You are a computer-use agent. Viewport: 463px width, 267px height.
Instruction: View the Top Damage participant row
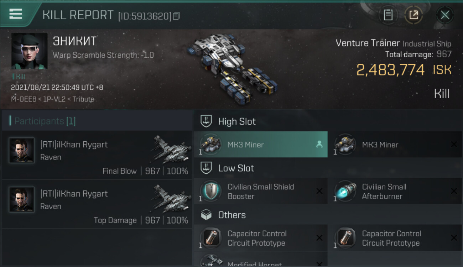tap(97, 204)
